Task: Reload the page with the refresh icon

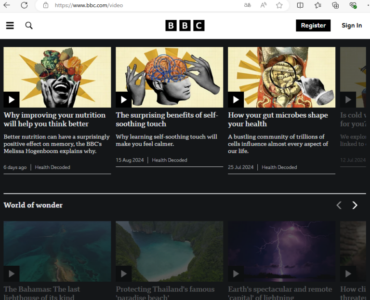Action: click(x=24, y=5)
